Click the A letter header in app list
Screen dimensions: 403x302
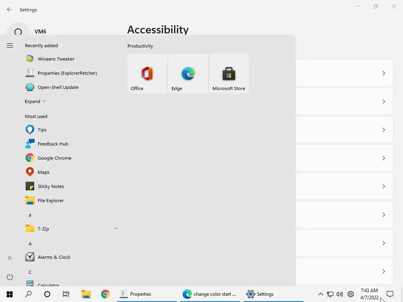pos(30,244)
